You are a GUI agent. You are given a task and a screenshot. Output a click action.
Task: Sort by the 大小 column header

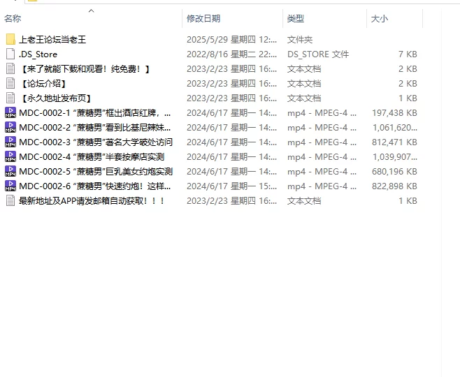click(x=380, y=18)
